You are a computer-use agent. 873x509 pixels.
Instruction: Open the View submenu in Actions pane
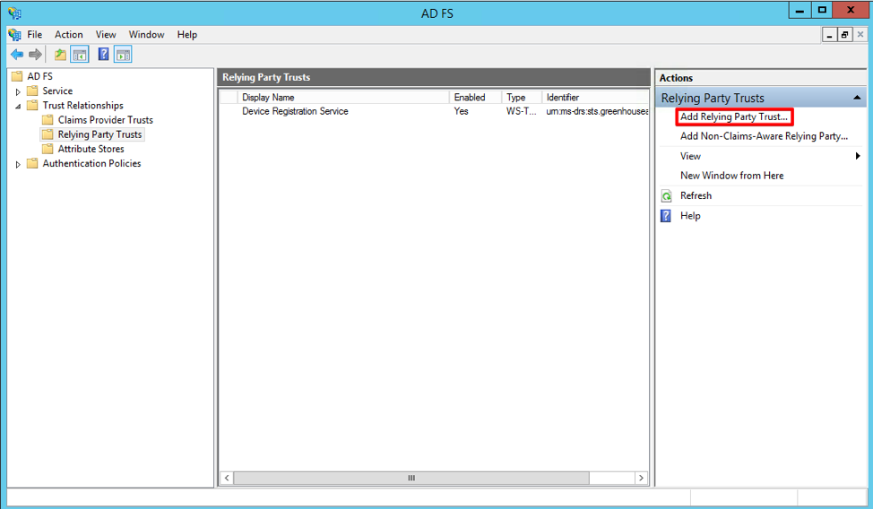tap(690, 156)
